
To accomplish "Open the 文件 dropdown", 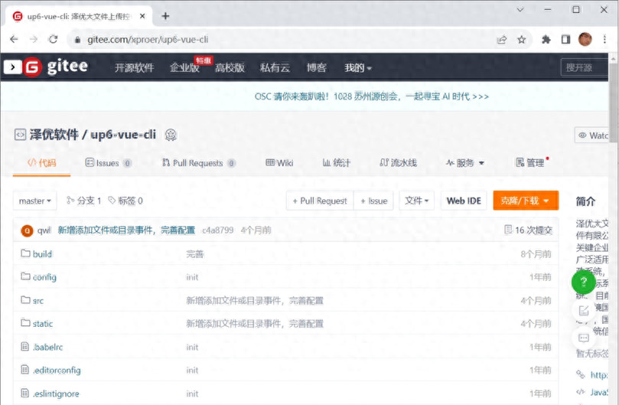I will 416,201.
